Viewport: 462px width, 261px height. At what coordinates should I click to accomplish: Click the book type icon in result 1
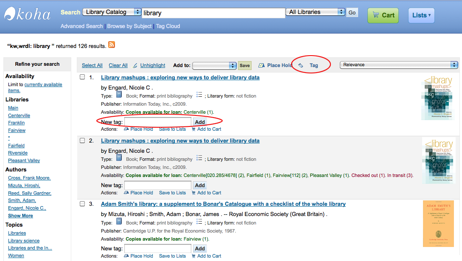(x=119, y=95)
